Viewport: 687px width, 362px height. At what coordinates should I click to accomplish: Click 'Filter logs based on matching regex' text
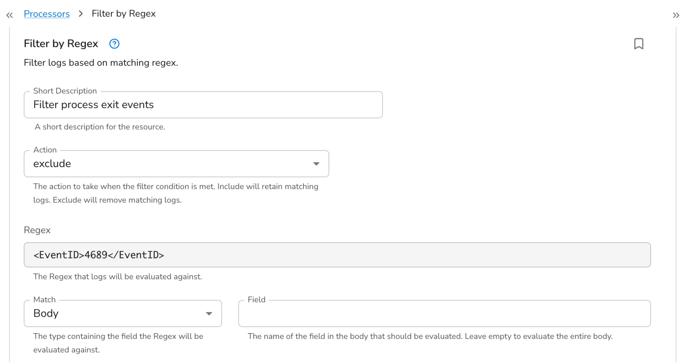coord(101,63)
